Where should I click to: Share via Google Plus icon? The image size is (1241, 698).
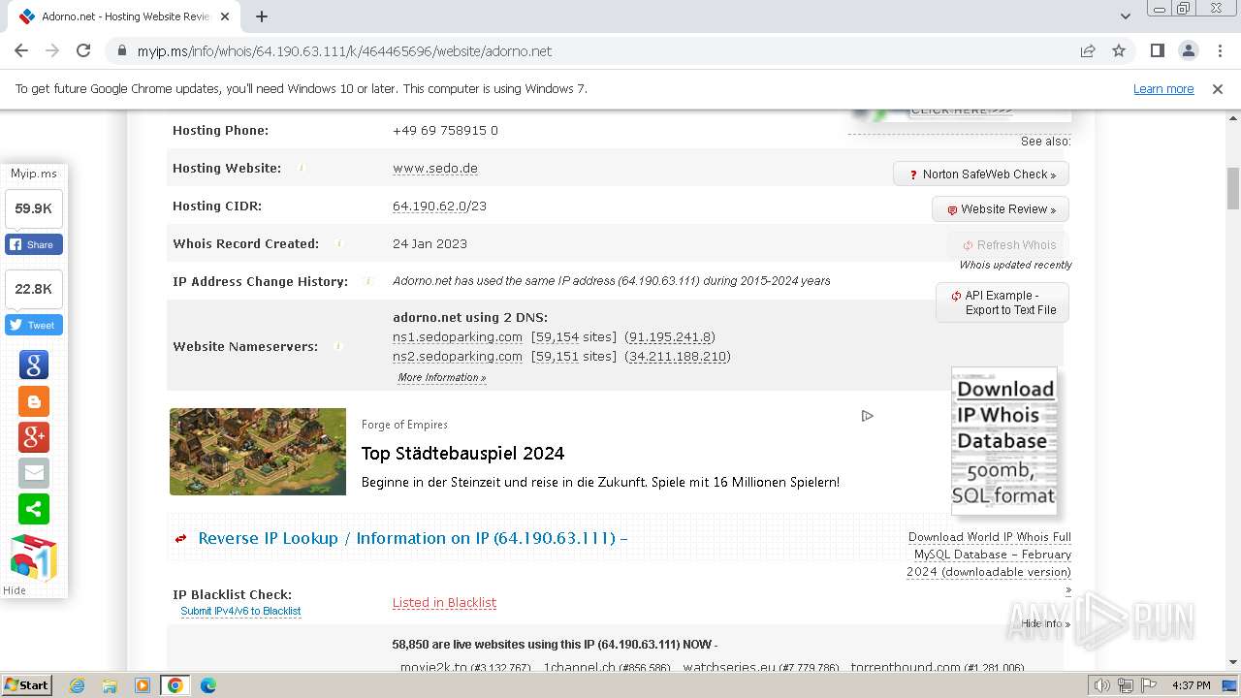(34, 437)
